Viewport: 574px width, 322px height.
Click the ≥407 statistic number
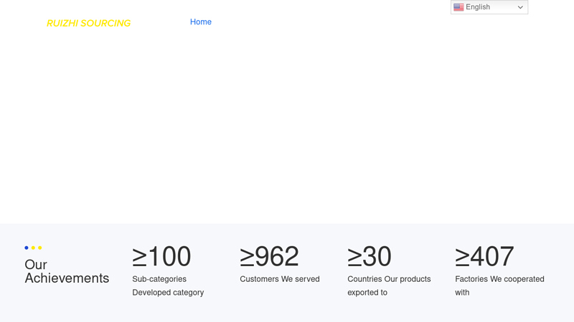click(484, 256)
